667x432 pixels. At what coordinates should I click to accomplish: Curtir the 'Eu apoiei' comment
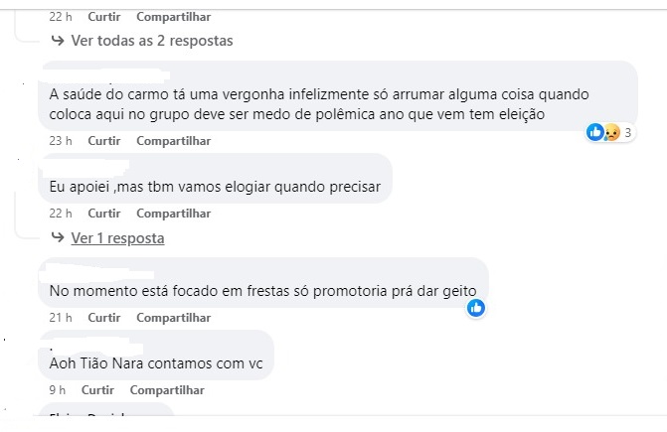pos(103,214)
